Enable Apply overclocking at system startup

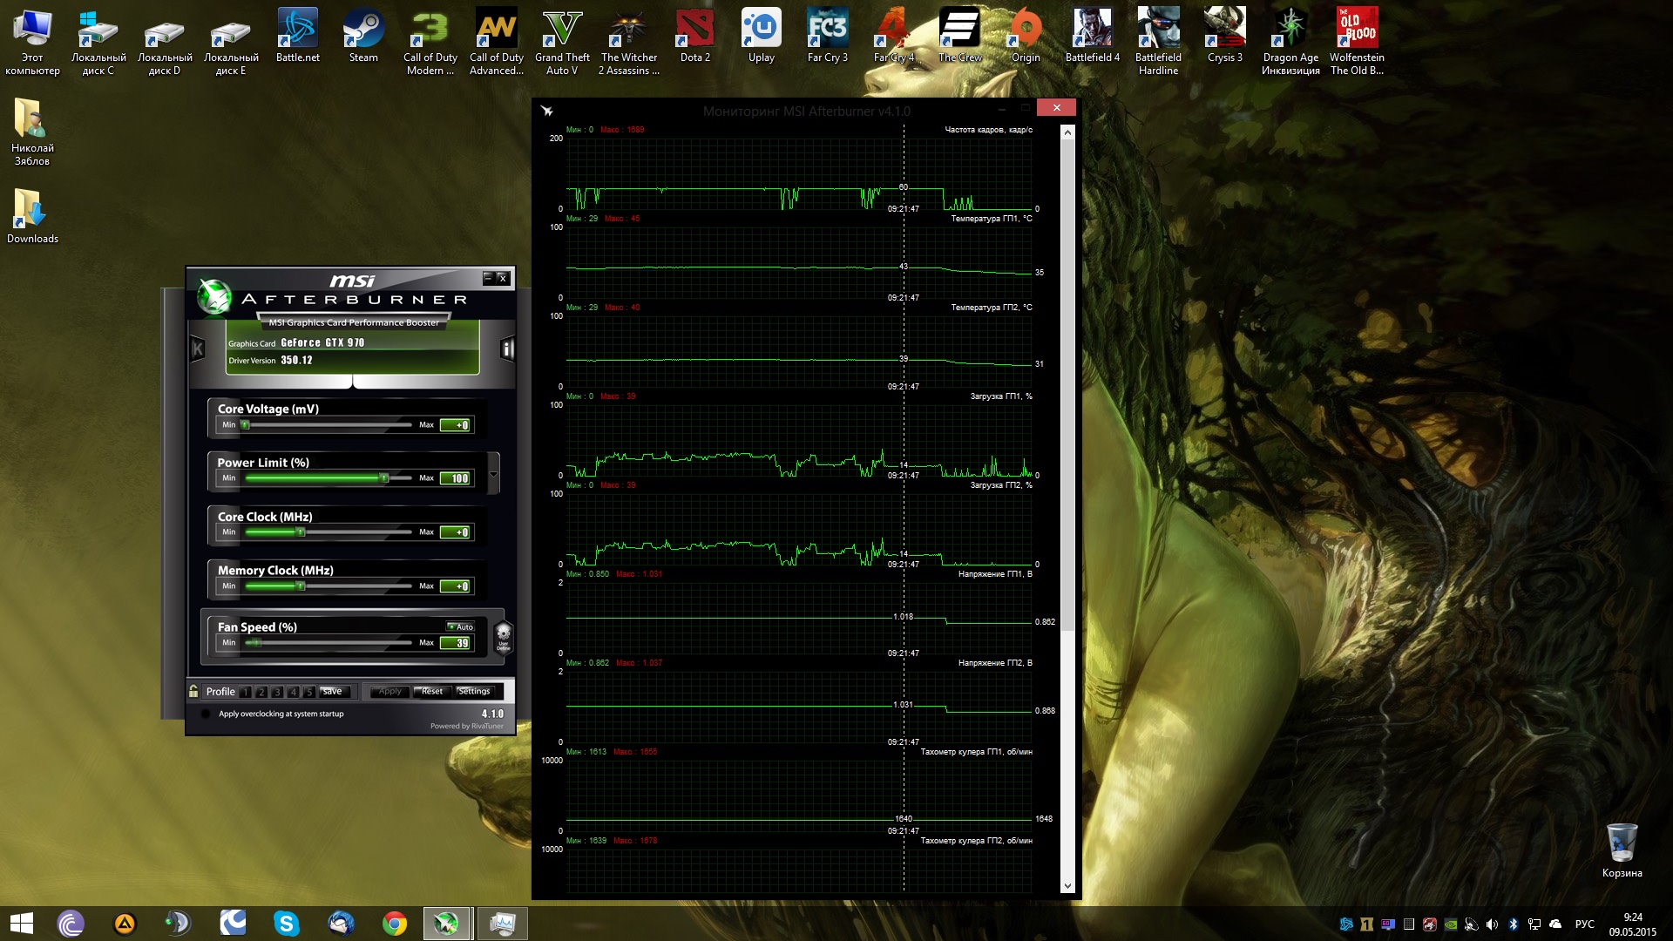(206, 714)
